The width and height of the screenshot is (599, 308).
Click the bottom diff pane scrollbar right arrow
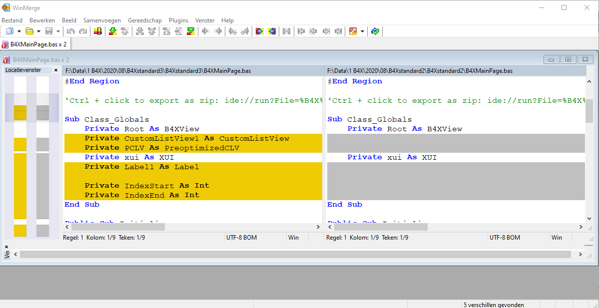pyautogui.click(x=581, y=254)
